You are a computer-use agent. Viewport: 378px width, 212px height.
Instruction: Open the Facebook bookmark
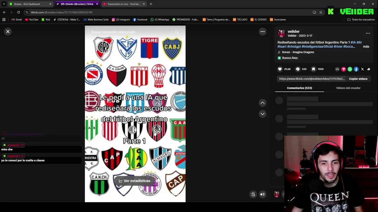(140, 20)
